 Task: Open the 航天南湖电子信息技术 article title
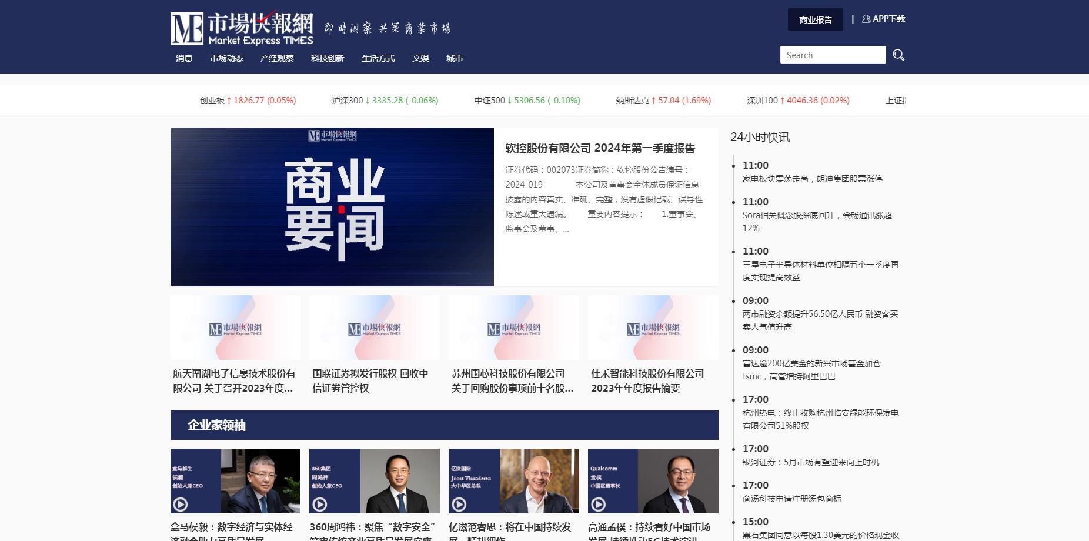point(234,380)
